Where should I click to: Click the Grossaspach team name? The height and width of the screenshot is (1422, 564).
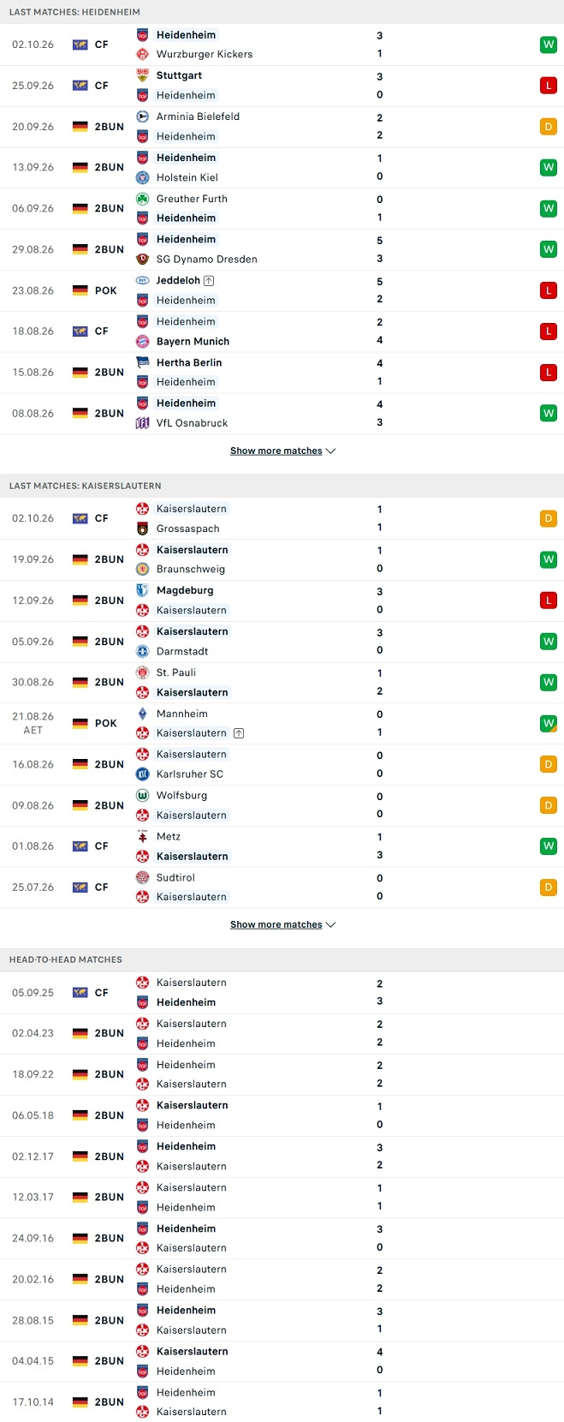point(188,529)
